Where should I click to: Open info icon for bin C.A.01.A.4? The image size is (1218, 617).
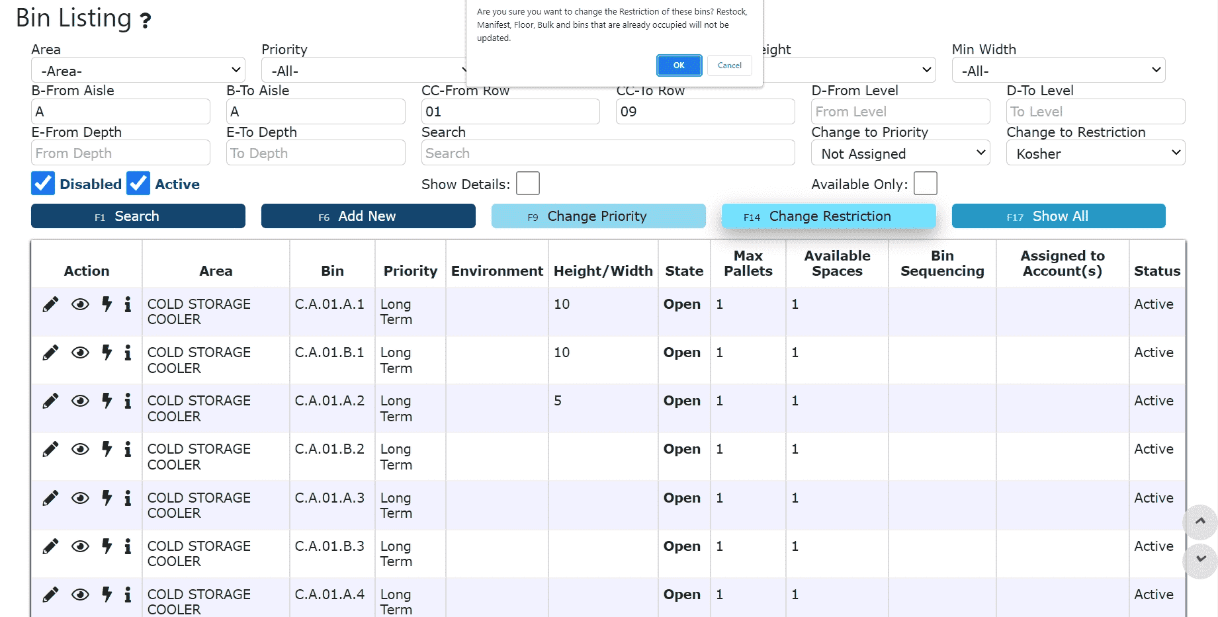tap(128, 595)
